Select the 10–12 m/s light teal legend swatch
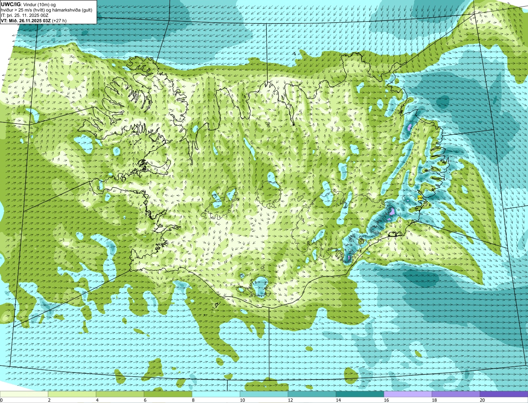The height and width of the screenshot is (403, 528). 264,394
